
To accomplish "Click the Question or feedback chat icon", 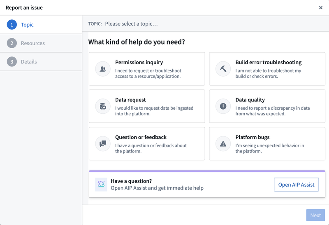I will pyautogui.click(x=103, y=144).
